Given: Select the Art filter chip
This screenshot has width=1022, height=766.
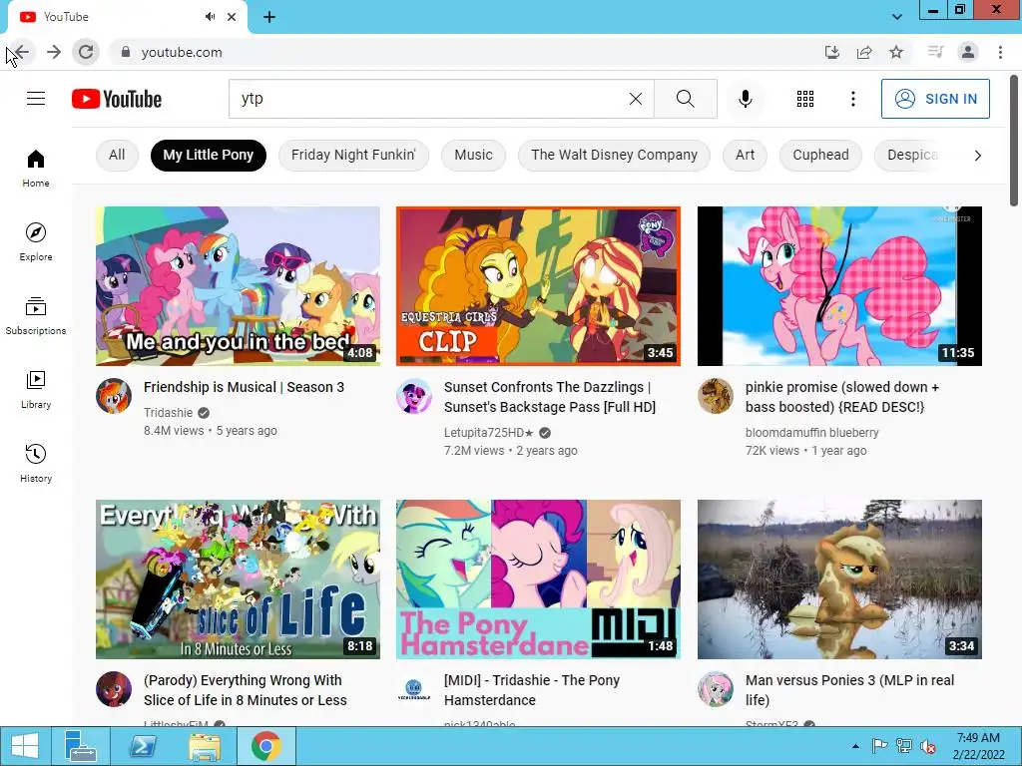Looking at the screenshot, I should coord(745,155).
